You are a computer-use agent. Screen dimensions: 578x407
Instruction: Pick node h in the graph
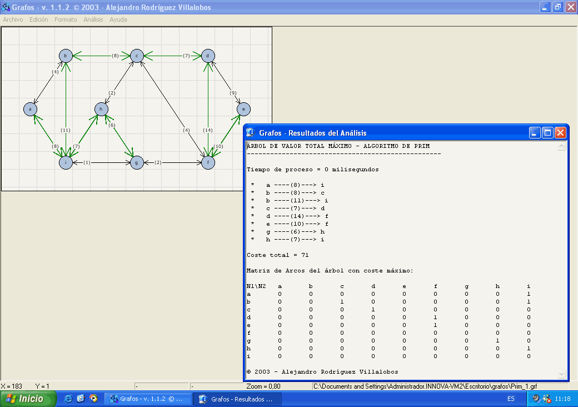[x=101, y=110]
